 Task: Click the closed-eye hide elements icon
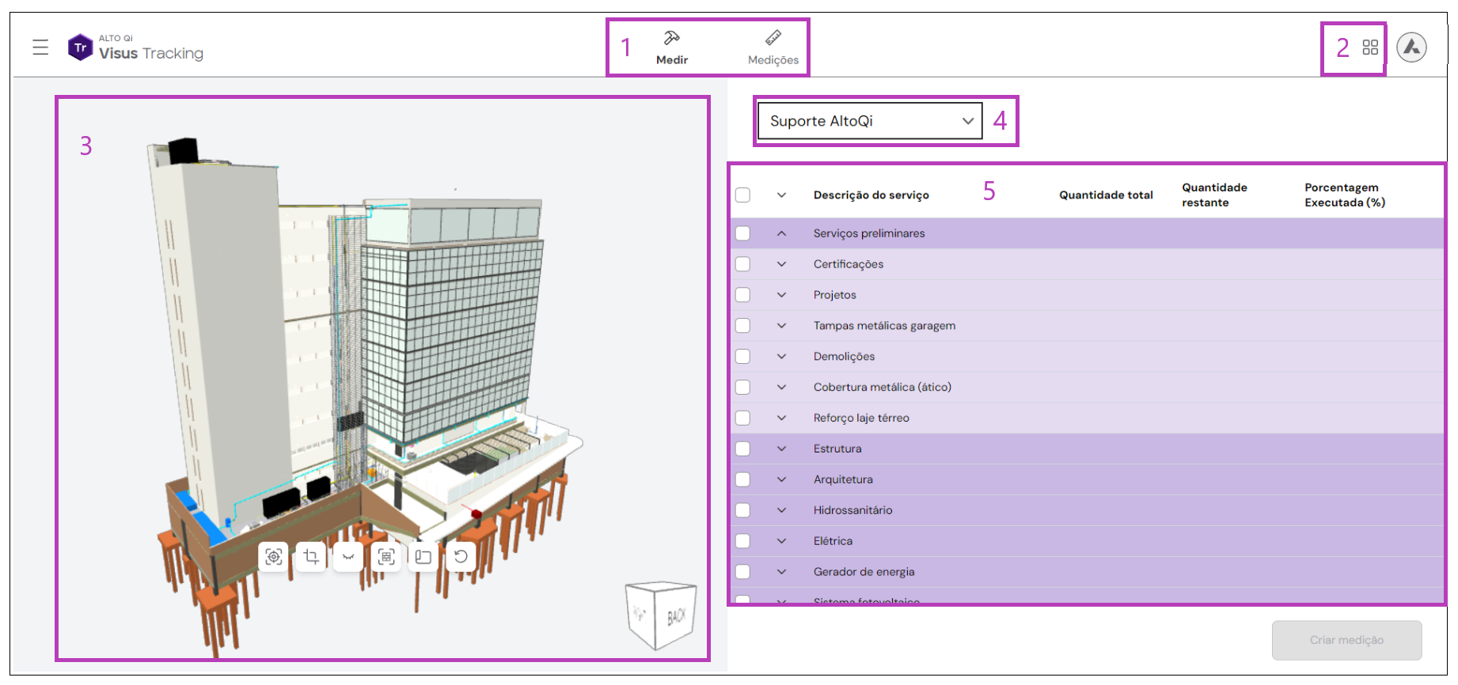pyautogui.click(x=348, y=557)
